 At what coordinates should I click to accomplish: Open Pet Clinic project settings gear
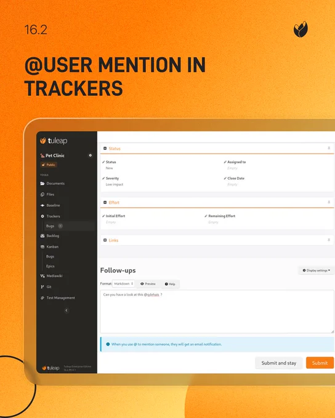[x=91, y=156]
